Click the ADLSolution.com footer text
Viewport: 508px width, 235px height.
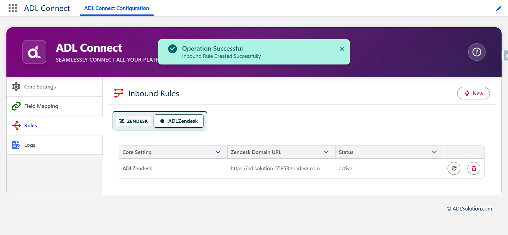(x=469, y=209)
